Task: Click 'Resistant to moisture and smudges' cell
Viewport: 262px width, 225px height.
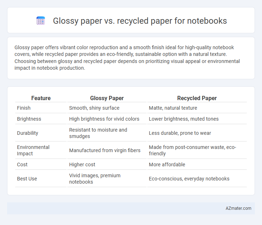Action: (x=107, y=133)
